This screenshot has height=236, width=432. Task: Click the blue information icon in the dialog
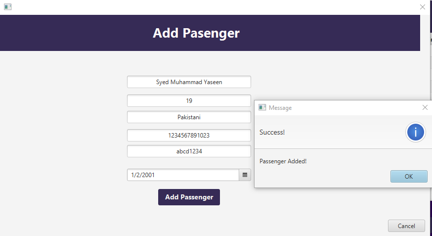point(416,132)
